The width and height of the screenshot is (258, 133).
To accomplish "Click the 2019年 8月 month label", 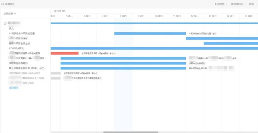I will coord(60,11).
